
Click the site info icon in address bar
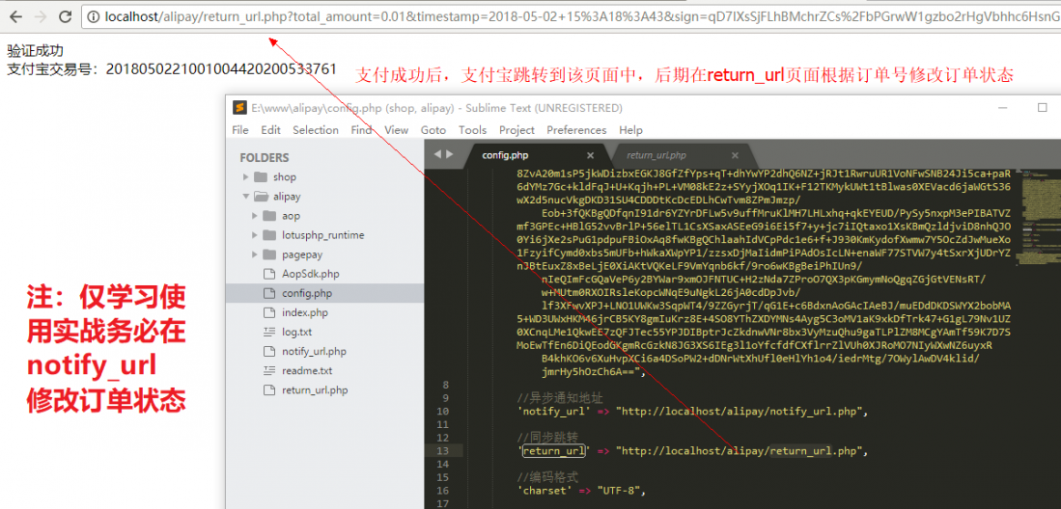94,17
